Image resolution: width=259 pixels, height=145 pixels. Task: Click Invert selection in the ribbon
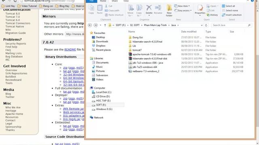(232, 15)
